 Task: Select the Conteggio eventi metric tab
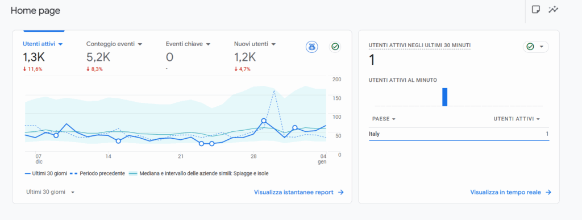pyautogui.click(x=114, y=44)
